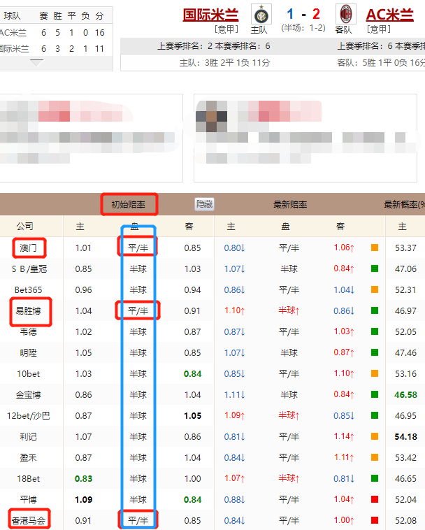The height and width of the screenshot is (530, 425).
Task: Click the green square in the S B/皇冠 row
Action: (x=374, y=268)
